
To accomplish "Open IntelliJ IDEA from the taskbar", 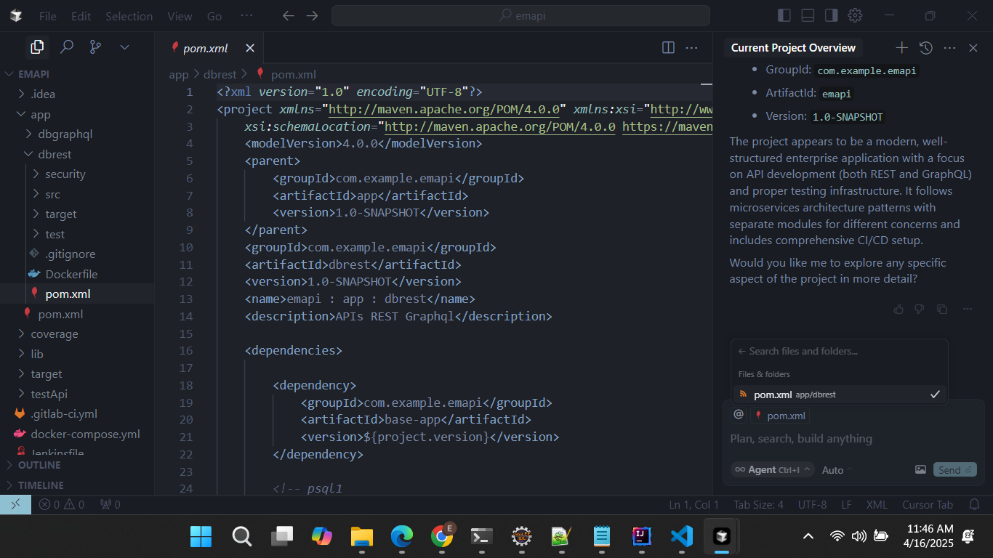I will tap(641, 537).
